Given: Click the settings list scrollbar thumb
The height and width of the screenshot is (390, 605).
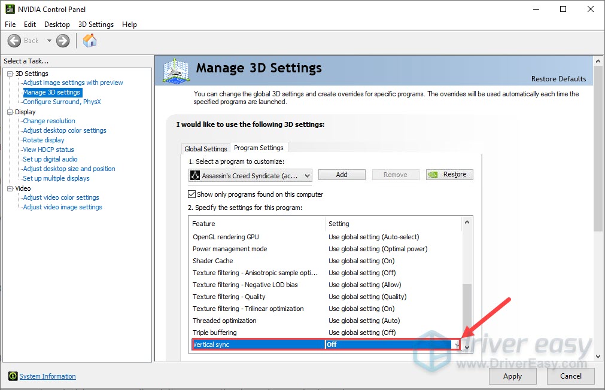Looking at the screenshot, I should point(467,312).
